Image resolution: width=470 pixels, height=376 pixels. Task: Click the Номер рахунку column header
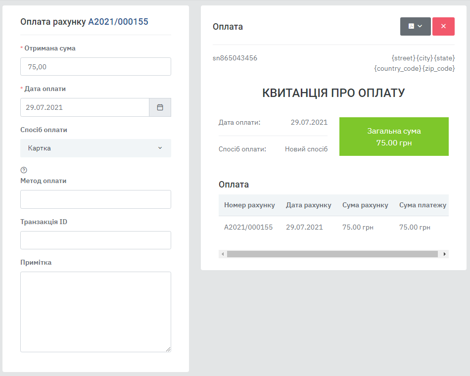click(x=249, y=205)
